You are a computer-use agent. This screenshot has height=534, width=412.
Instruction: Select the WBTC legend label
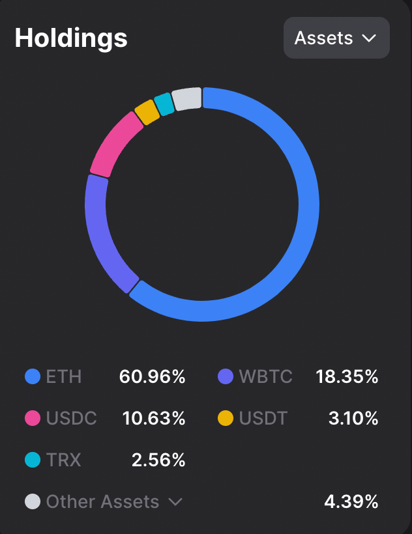pyautogui.click(x=265, y=376)
